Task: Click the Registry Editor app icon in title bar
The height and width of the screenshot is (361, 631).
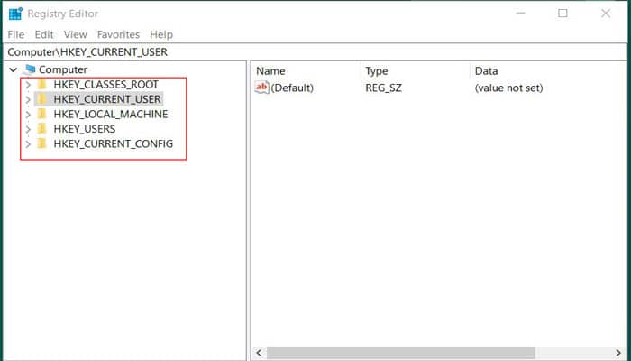Action: click(15, 13)
